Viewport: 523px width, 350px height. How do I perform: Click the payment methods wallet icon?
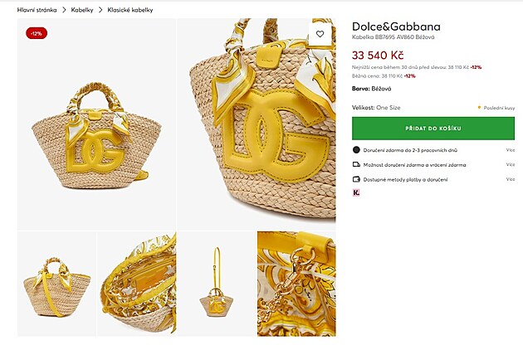(356, 179)
